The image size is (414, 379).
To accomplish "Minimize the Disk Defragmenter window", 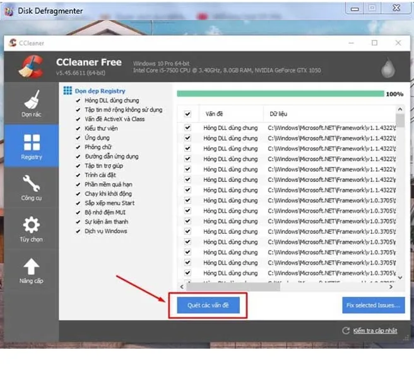I will (355, 8).
